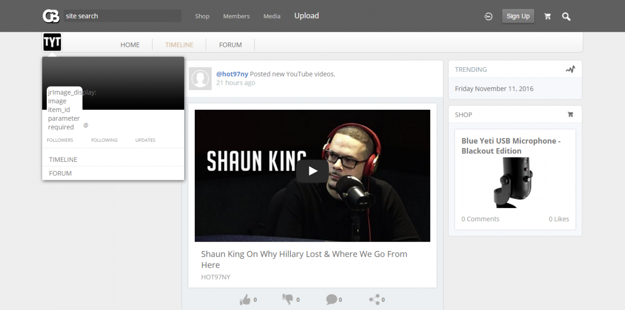Select TIMELINE in the sidebar profile card
The width and height of the screenshot is (625, 310).
(63, 159)
